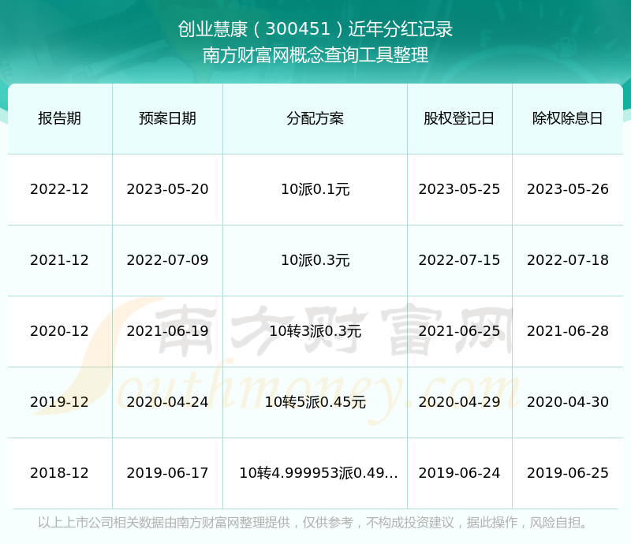Select the 2020-04-29 record date cell

(x=459, y=402)
